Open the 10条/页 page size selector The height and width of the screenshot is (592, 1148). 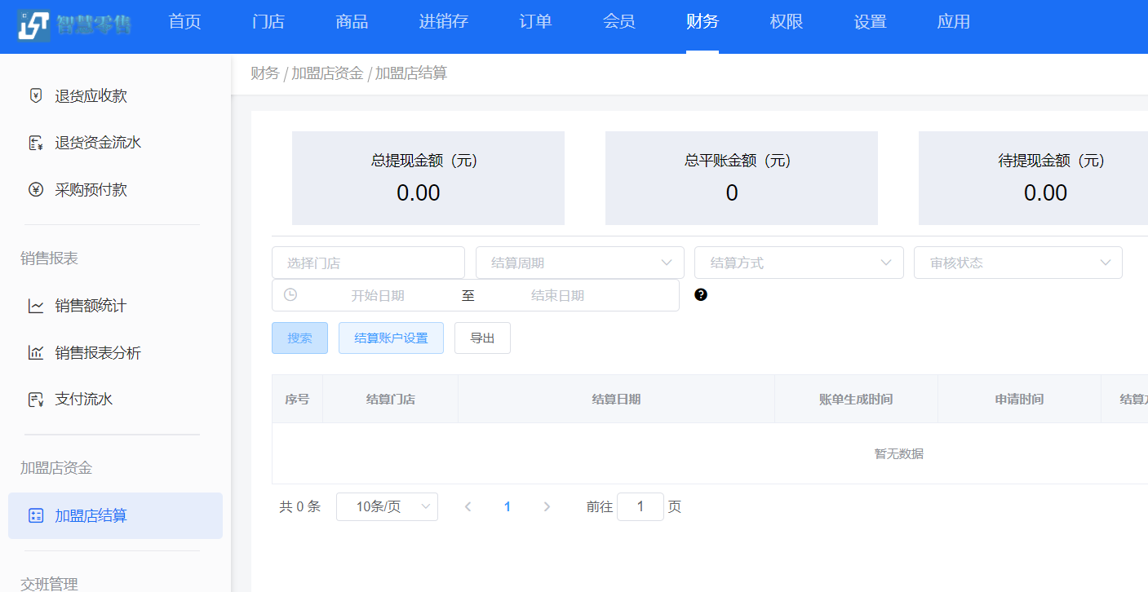(x=387, y=506)
